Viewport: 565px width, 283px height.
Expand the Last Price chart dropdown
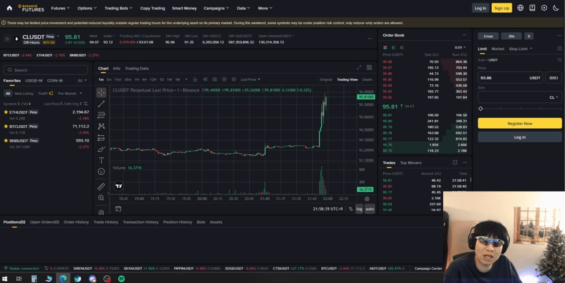tap(250, 79)
